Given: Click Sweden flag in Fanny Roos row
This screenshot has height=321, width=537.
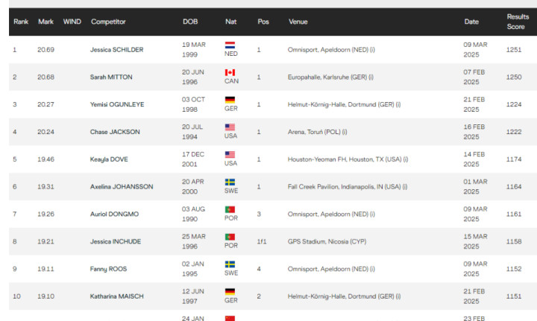Looking at the screenshot, I should click(x=230, y=264).
